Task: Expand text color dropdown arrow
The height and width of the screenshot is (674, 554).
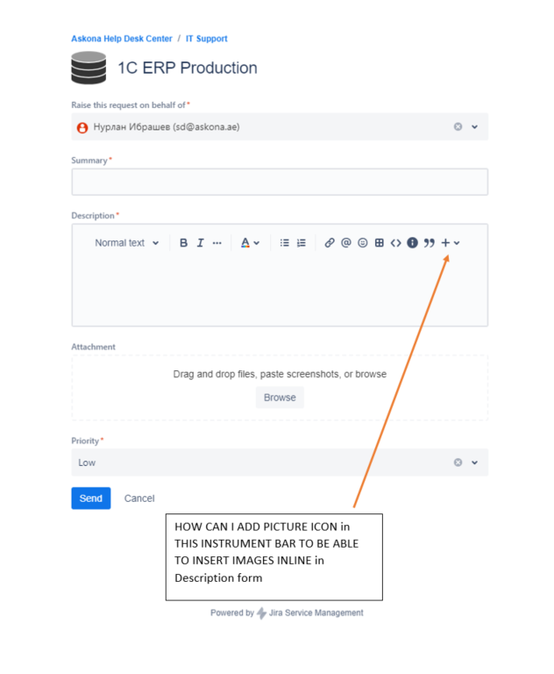Action: [256, 243]
